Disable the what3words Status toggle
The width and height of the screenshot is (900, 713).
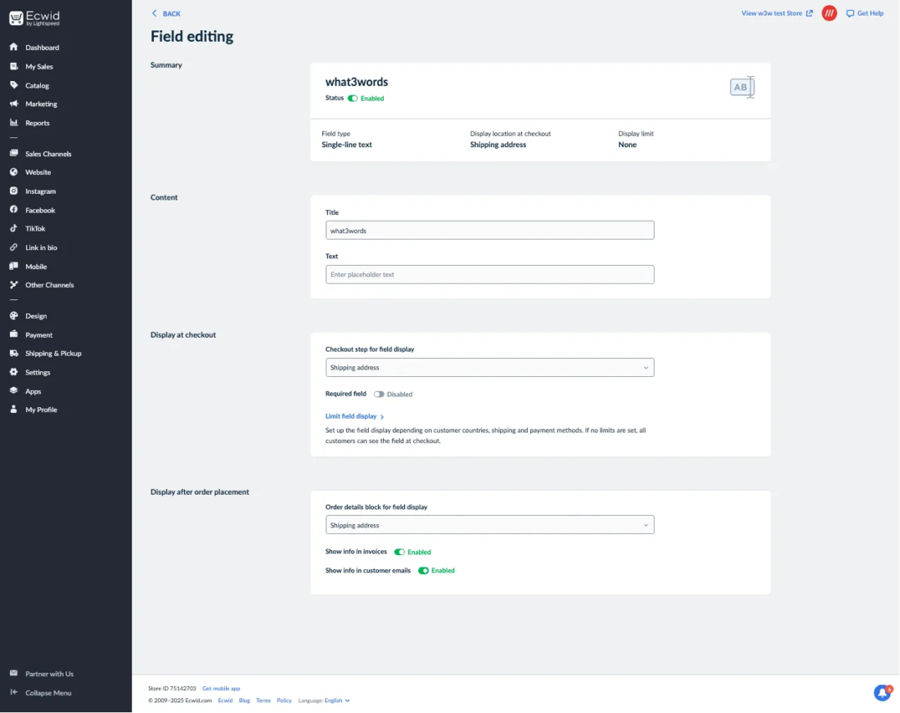click(353, 98)
